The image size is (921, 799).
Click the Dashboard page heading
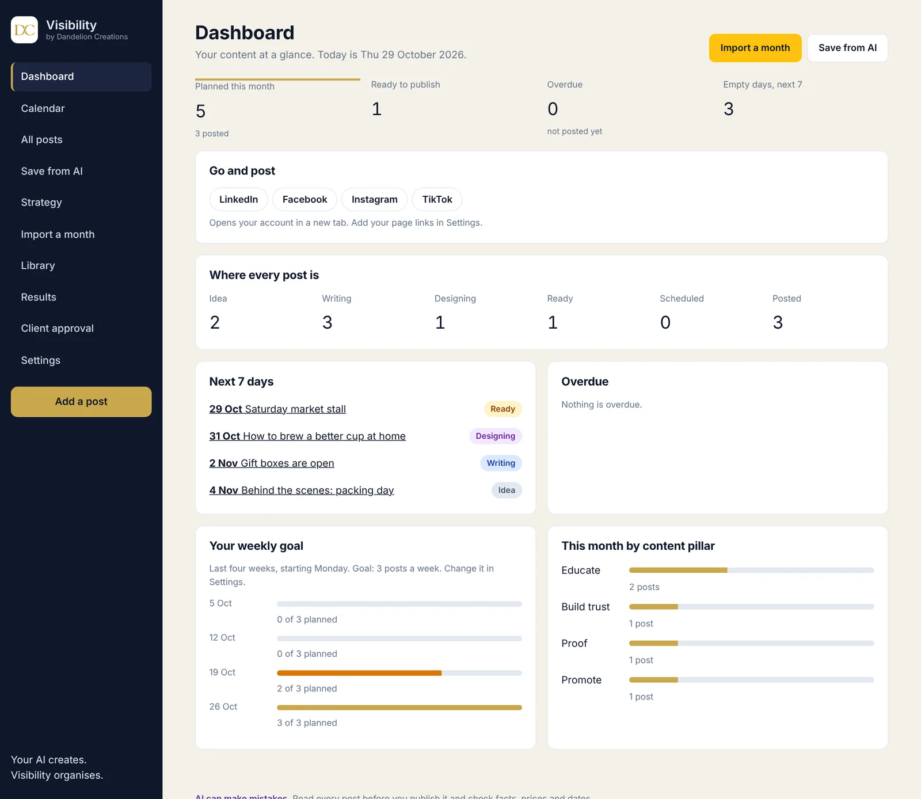[x=245, y=33]
